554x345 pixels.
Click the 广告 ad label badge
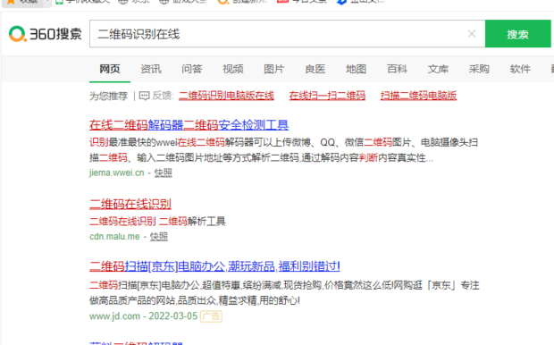[211, 316]
